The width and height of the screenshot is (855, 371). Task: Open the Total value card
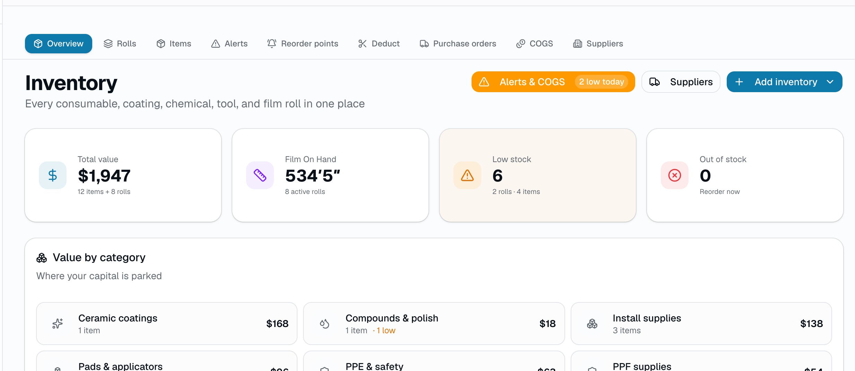click(123, 175)
